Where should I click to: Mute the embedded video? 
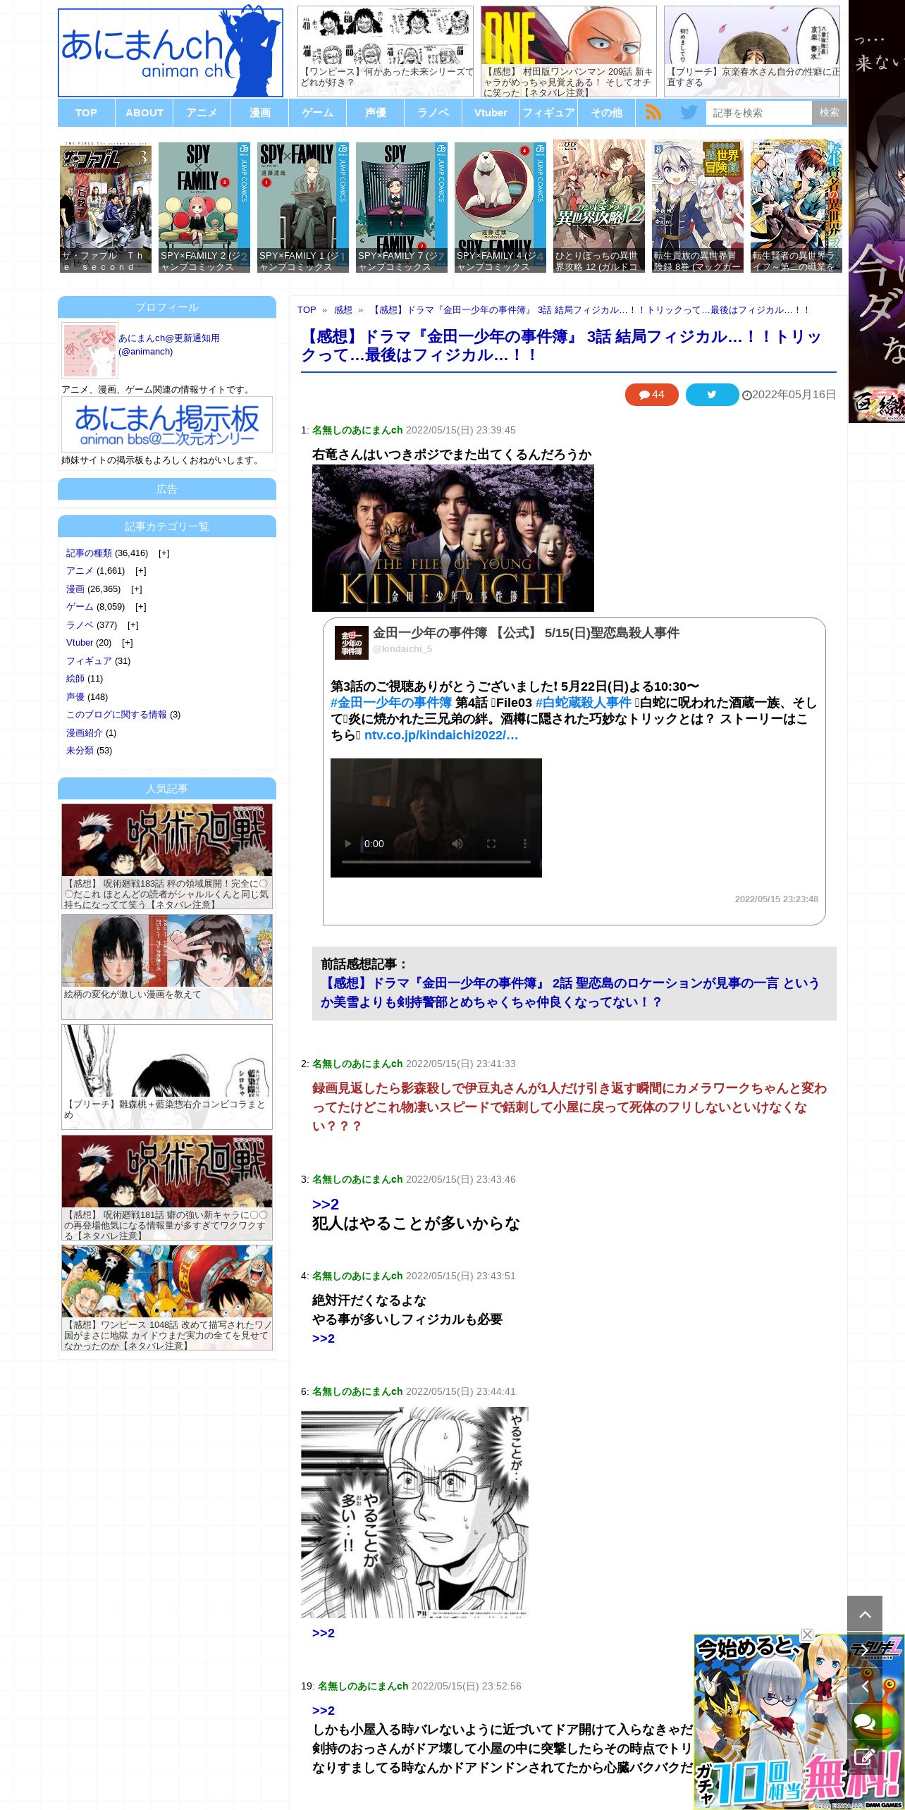click(457, 844)
